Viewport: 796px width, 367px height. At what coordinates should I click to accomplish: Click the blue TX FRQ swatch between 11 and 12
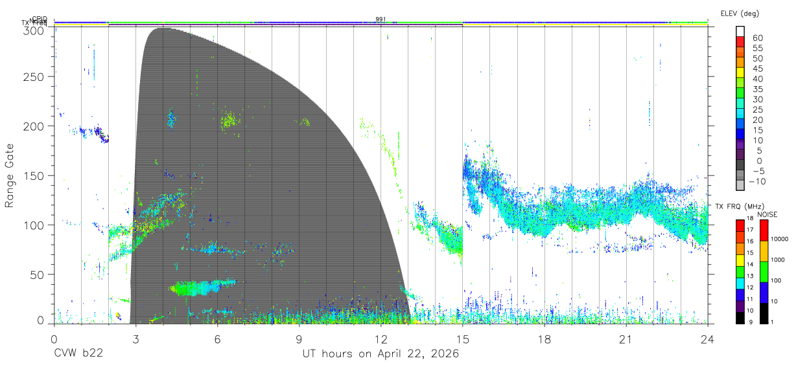[740, 294]
